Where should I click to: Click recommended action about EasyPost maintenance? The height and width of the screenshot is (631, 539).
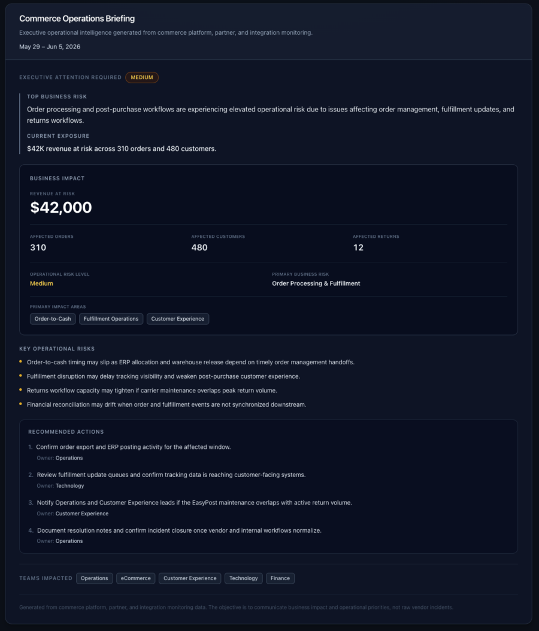[194, 503]
